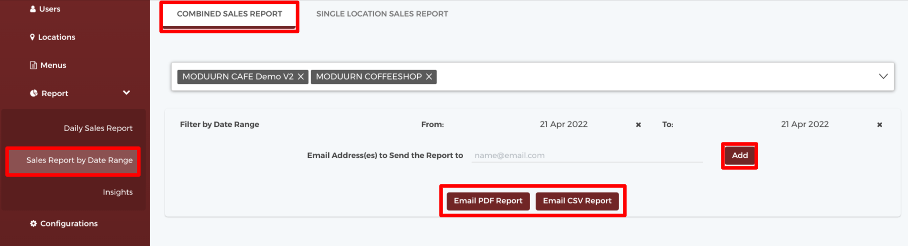Image resolution: width=908 pixels, height=246 pixels.
Task: Switch to Single Location Sales Report tab
Action: click(x=382, y=14)
